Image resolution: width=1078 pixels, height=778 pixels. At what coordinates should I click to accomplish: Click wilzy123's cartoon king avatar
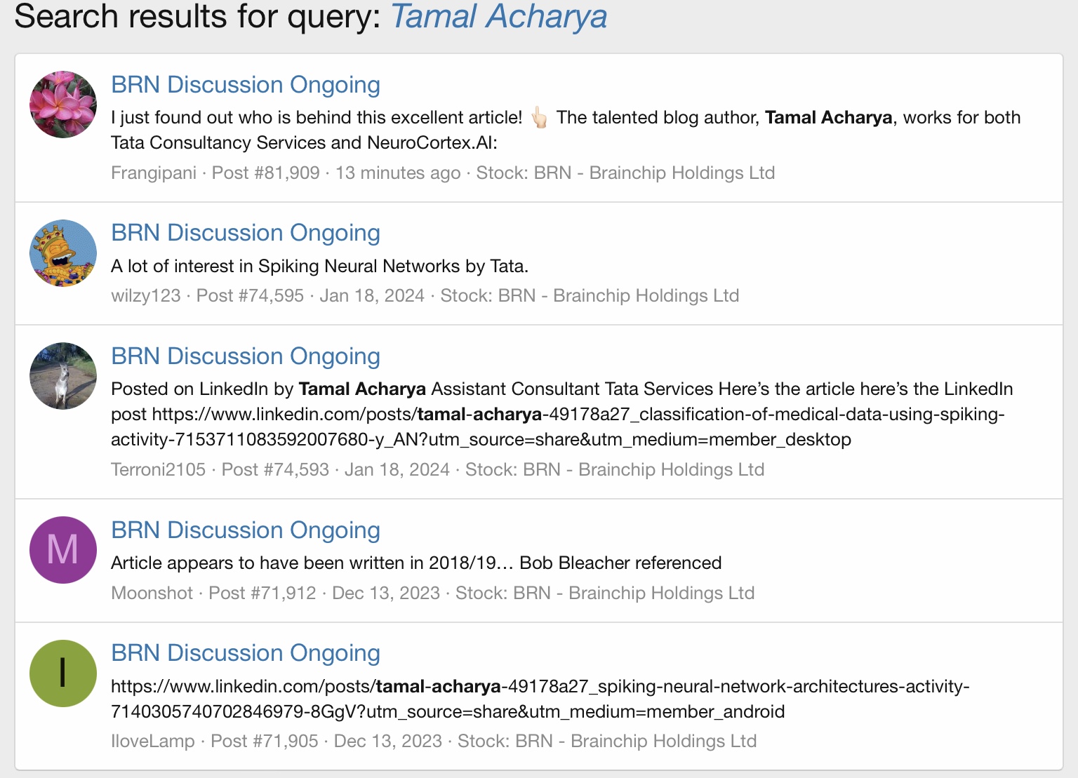(x=63, y=253)
